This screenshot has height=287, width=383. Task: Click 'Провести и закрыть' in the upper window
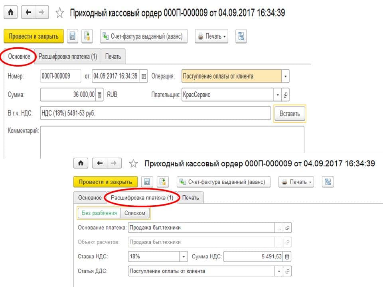click(34, 36)
